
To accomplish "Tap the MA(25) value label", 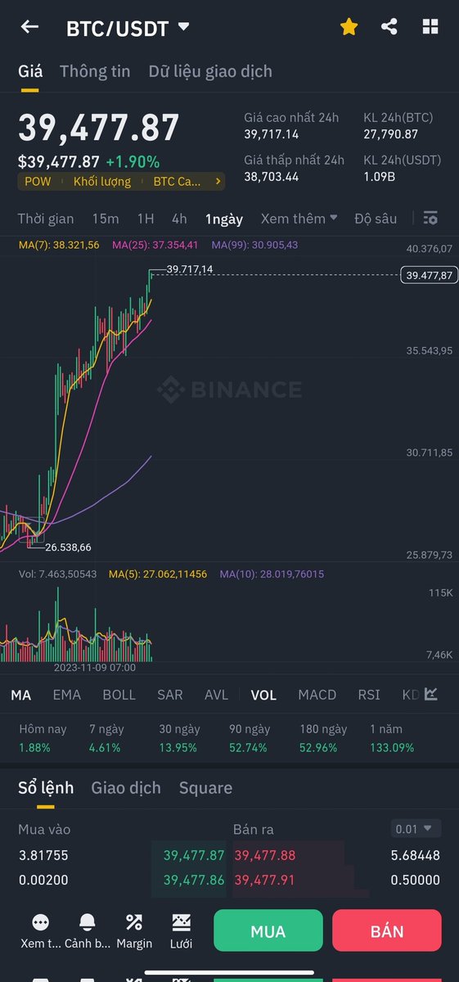I will point(155,245).
